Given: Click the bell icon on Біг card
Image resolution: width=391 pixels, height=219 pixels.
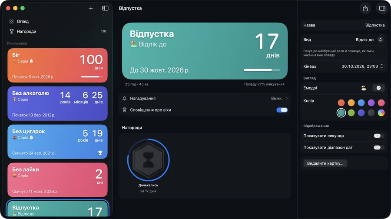Looking at the screenshot, I should (31, 61).
